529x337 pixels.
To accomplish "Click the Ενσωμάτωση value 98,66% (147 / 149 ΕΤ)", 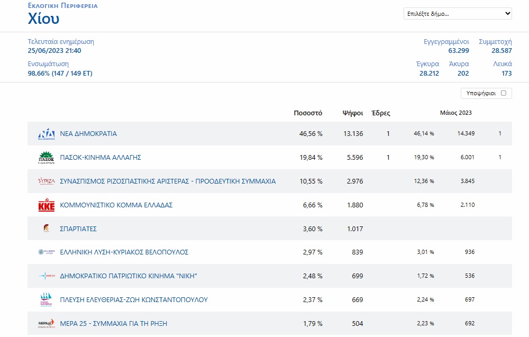I will [x=60, y=73].
